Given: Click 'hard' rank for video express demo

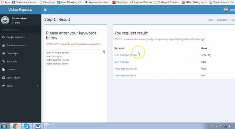Looking at the screenshot, I should click(x=204, y=75).
